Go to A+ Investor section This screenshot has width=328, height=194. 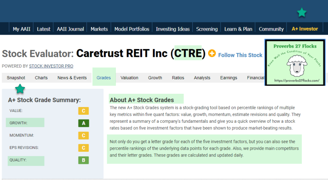304,29
